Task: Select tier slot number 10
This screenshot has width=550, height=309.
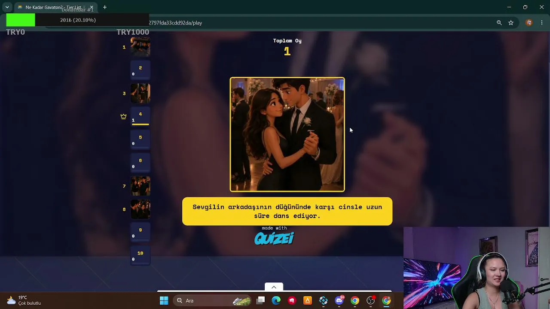Action: 140,256
